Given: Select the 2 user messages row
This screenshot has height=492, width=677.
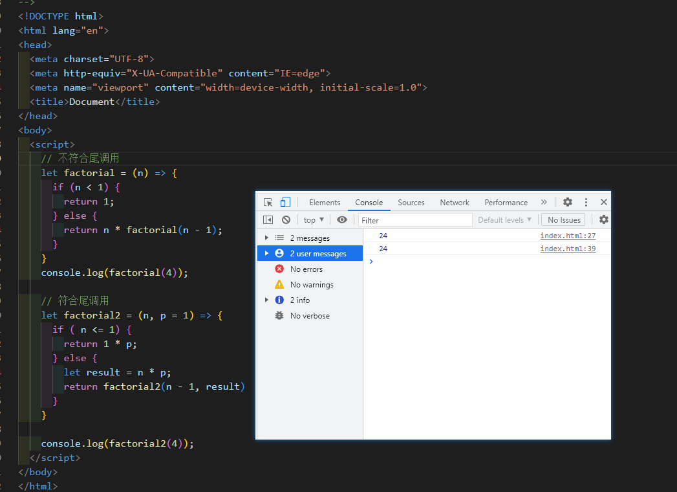Looking at the screenshot, I should (310, 253).
